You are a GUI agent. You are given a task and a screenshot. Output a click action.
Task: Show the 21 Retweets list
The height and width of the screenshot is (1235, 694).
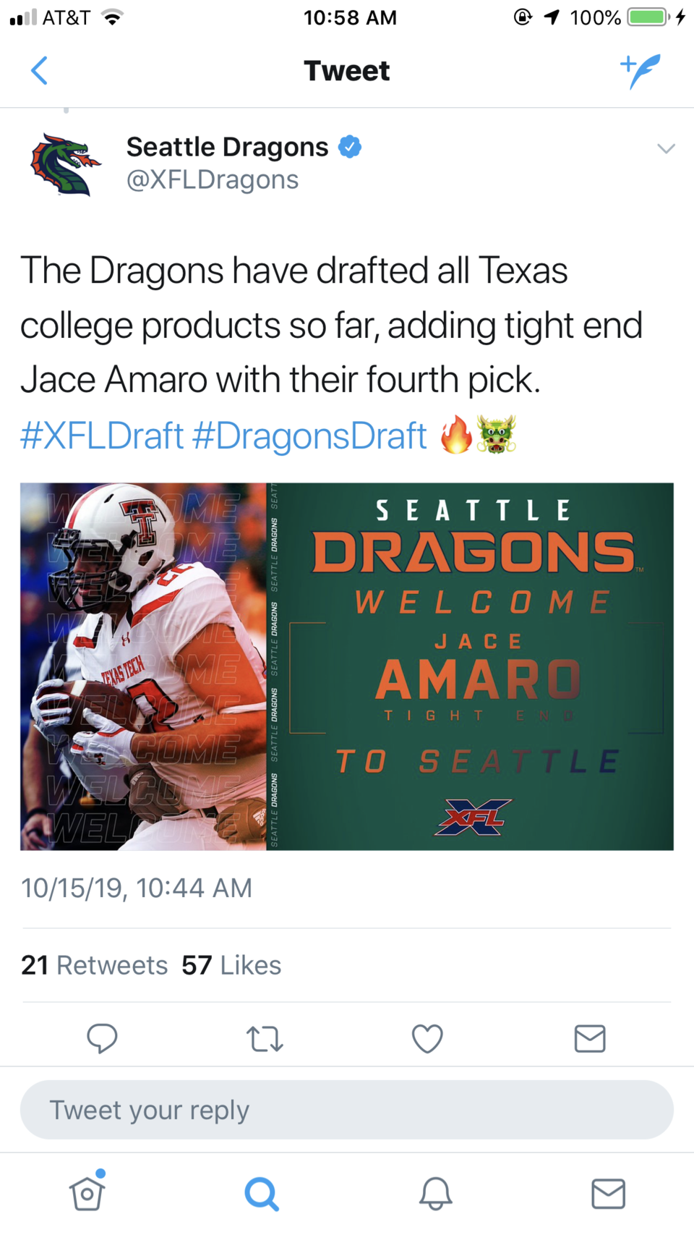pos(94,965)
